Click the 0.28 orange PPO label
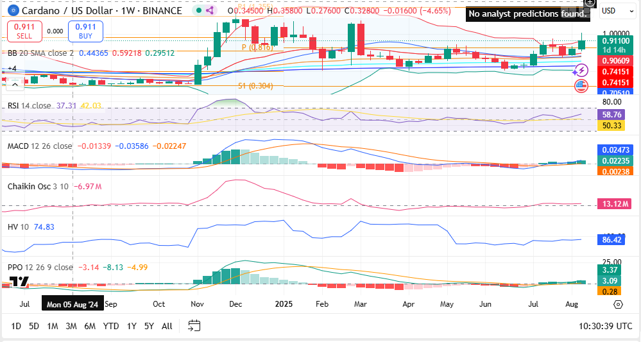 610,291
